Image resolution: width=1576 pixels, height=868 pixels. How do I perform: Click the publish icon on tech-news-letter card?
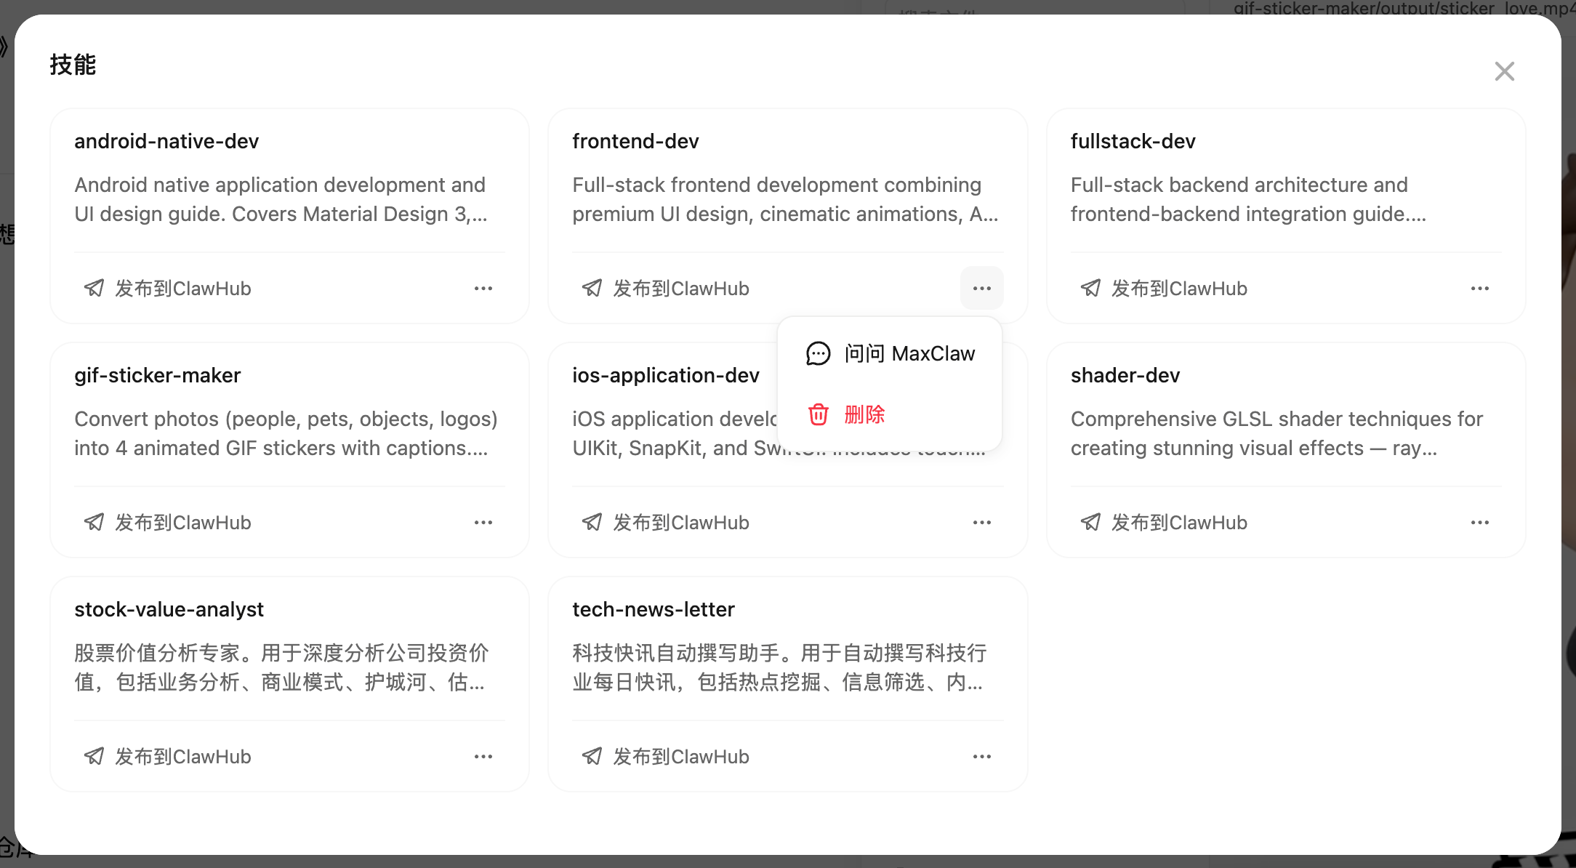tap(591, 756)
